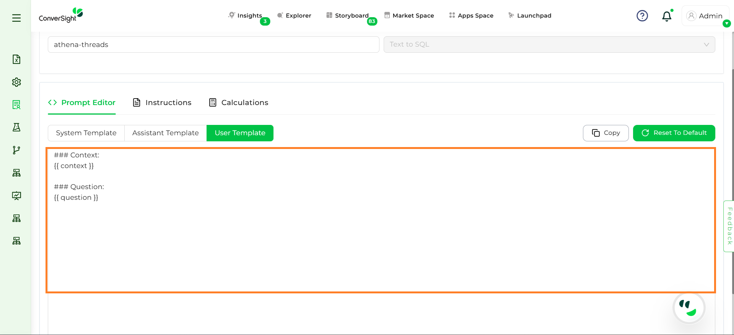Open the hamburger menu

(16, 18)
